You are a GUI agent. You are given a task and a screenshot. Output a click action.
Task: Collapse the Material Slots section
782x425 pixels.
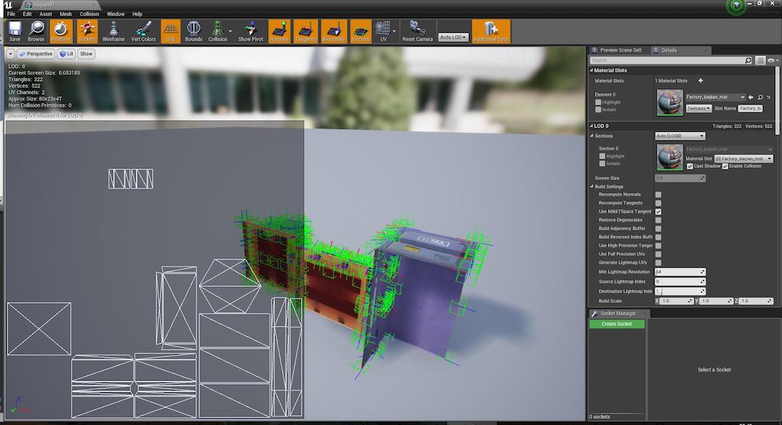(x=592, y=70)
